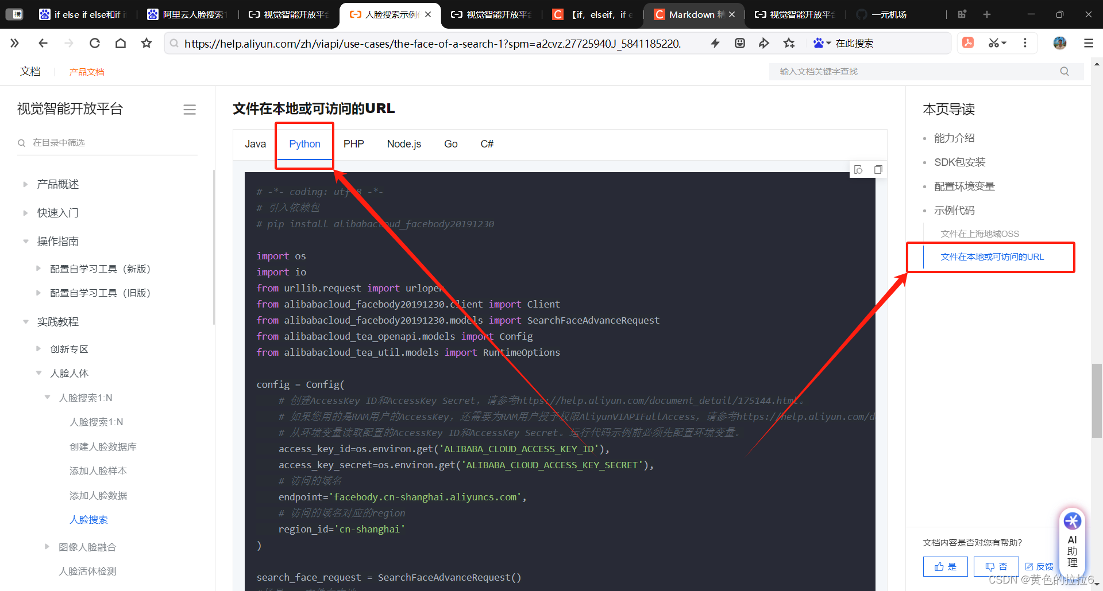Expand the browser sidebar double-chevron

pyautogui.click(x=14, y=43)
